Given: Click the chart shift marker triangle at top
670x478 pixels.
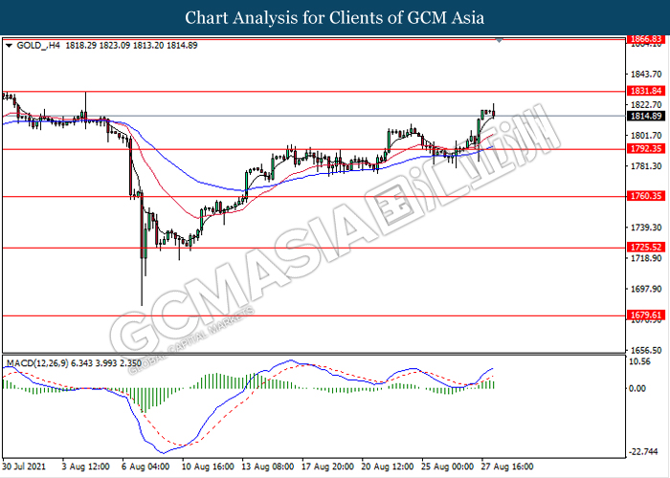Looking at the screenshot, I should click(499, 40).
